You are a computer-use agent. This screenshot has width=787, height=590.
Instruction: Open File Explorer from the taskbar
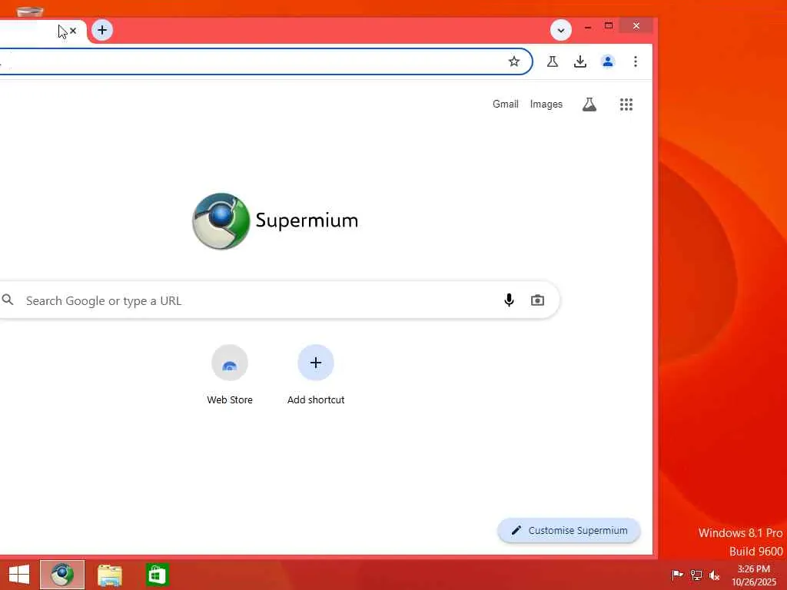tap(109, 575)
